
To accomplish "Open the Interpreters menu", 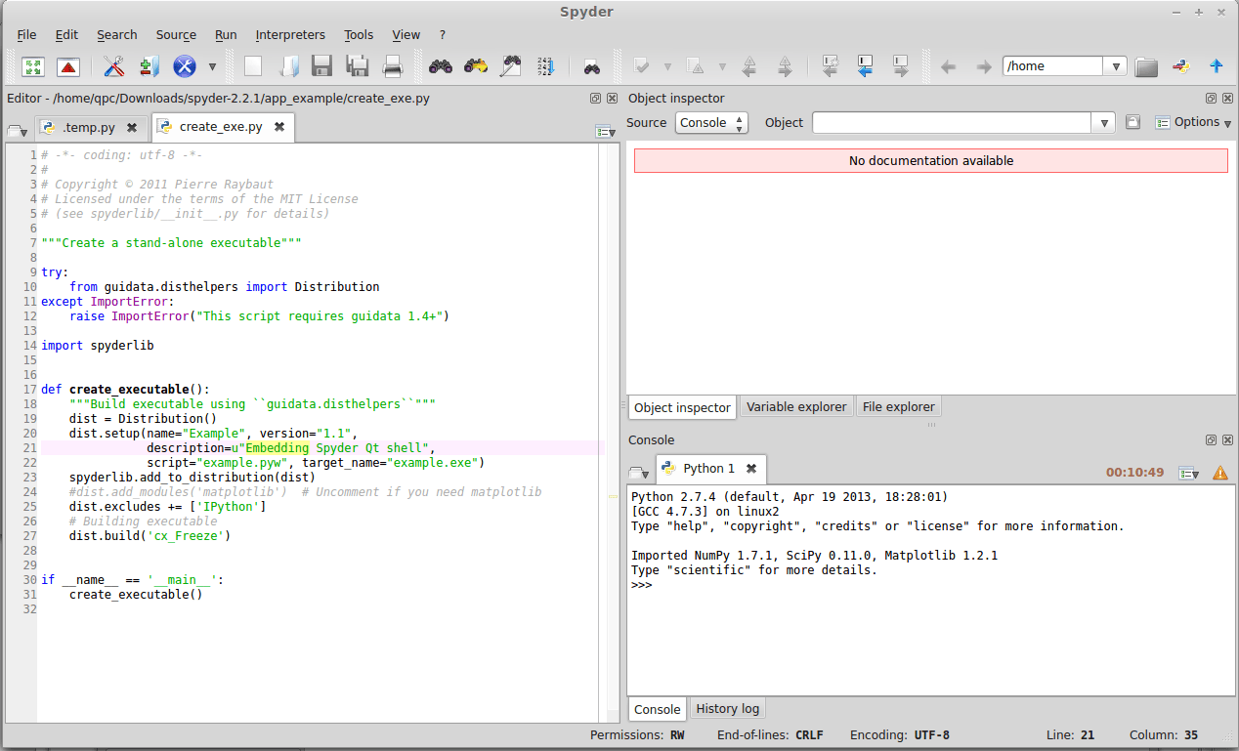I will [x=290, y=34].
